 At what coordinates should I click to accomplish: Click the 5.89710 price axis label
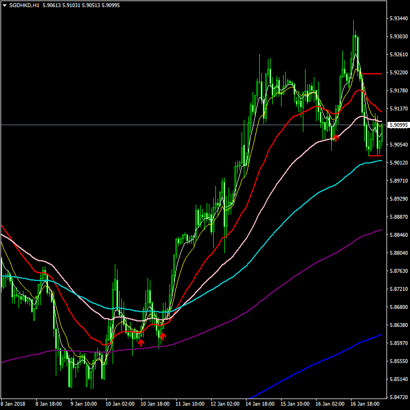[x=399, y=181]
